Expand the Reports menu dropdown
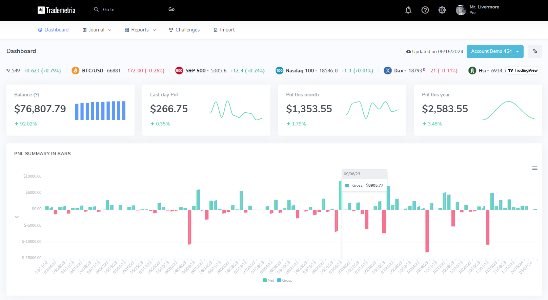 click(x=140, y=30)
